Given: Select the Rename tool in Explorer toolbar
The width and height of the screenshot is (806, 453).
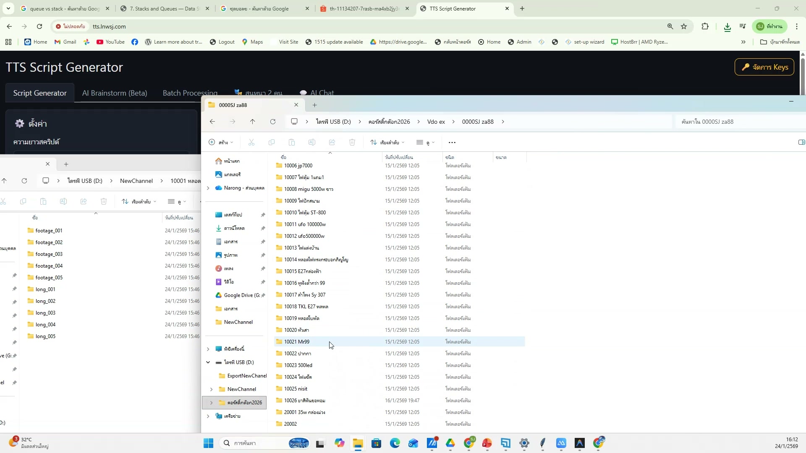Looking at the screenshot, I should pyautogui.click(x=312, y=142).
